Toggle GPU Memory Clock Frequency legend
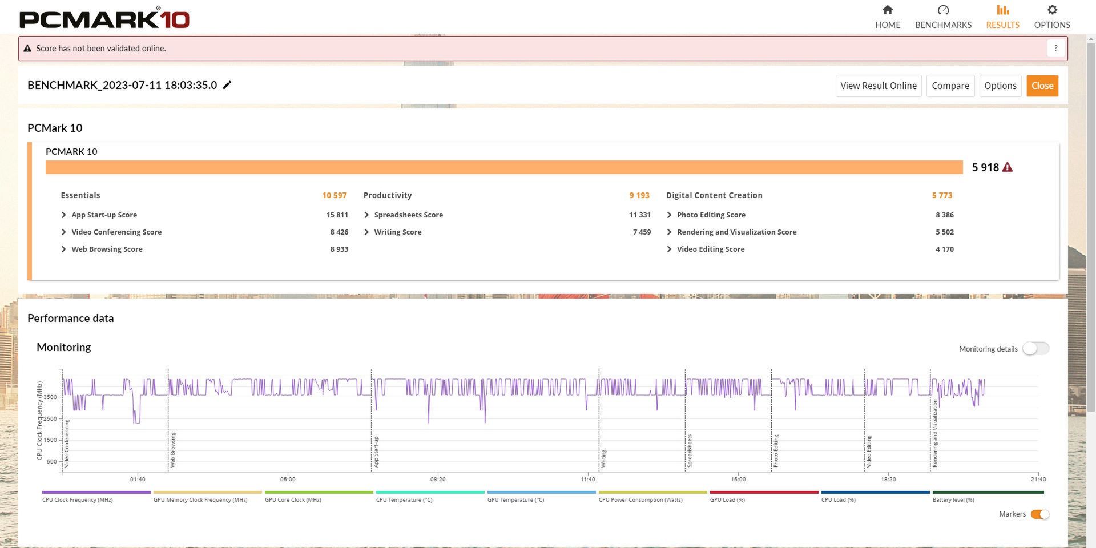 (x=207, y=496)
